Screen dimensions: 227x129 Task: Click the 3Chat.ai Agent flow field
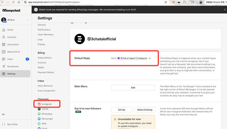[x=132, y=58]
